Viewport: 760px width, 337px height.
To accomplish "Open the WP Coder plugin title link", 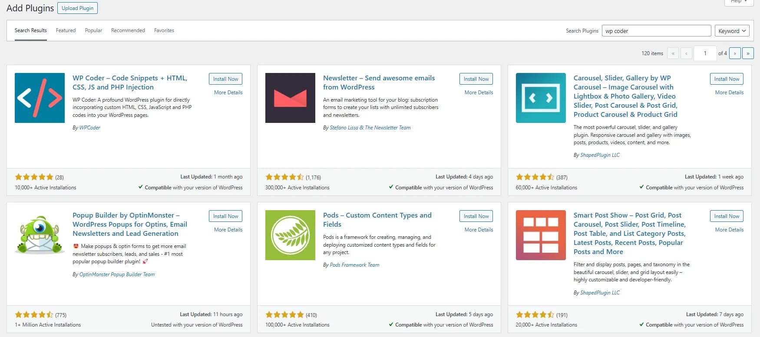I will [x=130, y=83].
